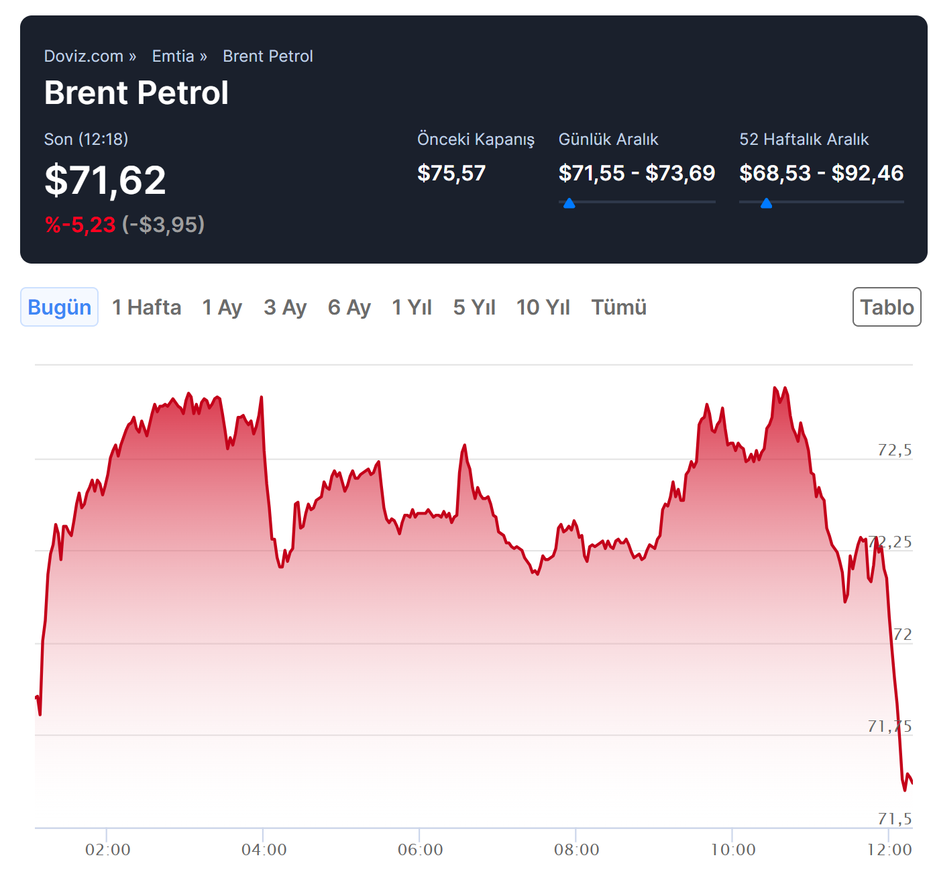Switch to the 1 Hafta range
The height and width of the screenshot is (876, 931).
(x=146, y=307)
